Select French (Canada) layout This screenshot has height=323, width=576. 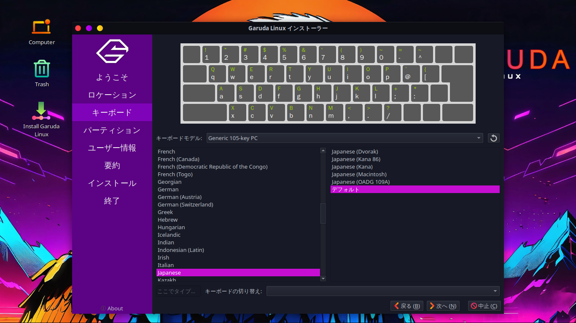[x=238, y=159]
